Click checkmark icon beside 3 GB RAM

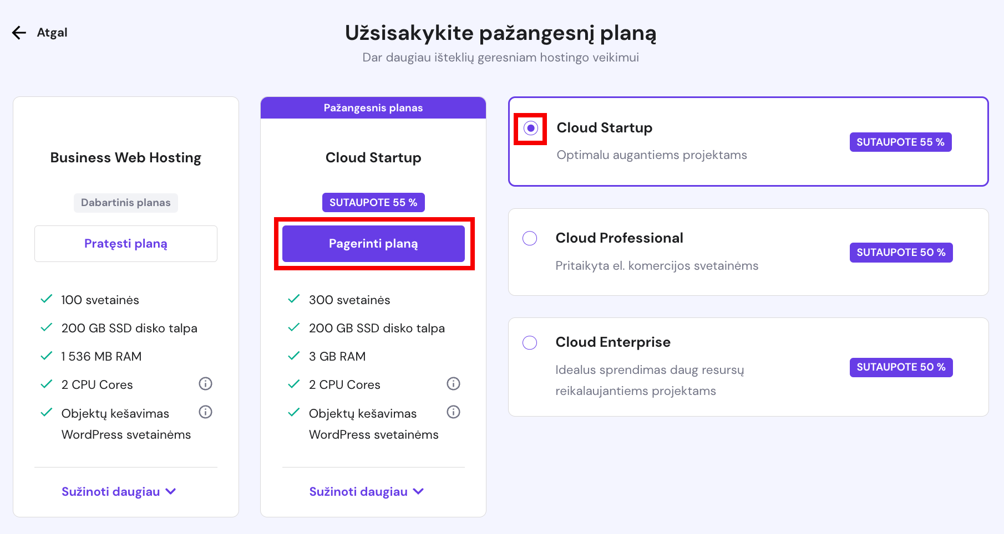293,356
